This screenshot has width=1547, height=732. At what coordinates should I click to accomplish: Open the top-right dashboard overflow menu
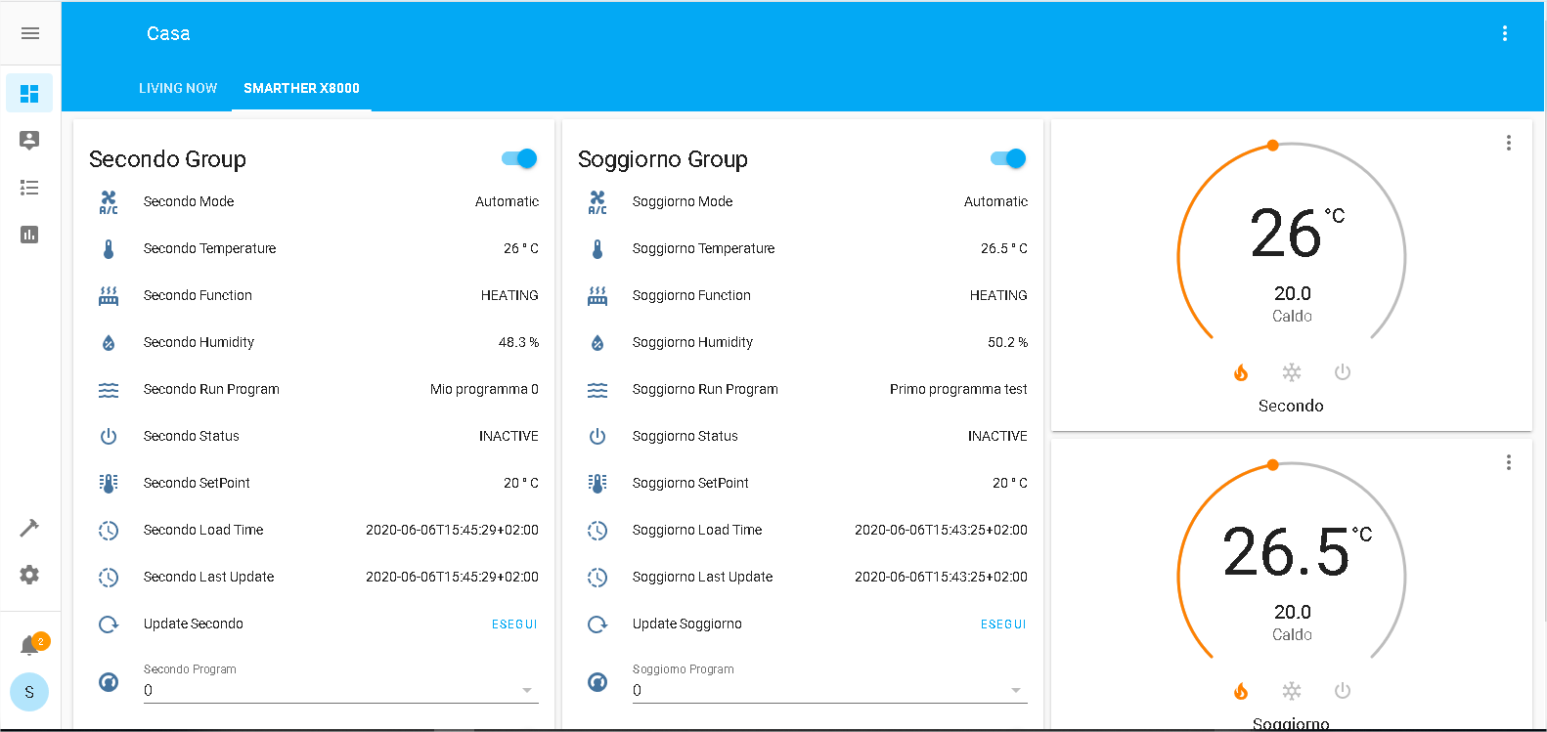click(x=1505, y=33)
